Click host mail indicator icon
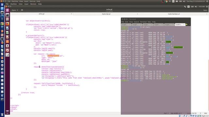The height and width of the screenshot is (117, 209). (177, 1)
